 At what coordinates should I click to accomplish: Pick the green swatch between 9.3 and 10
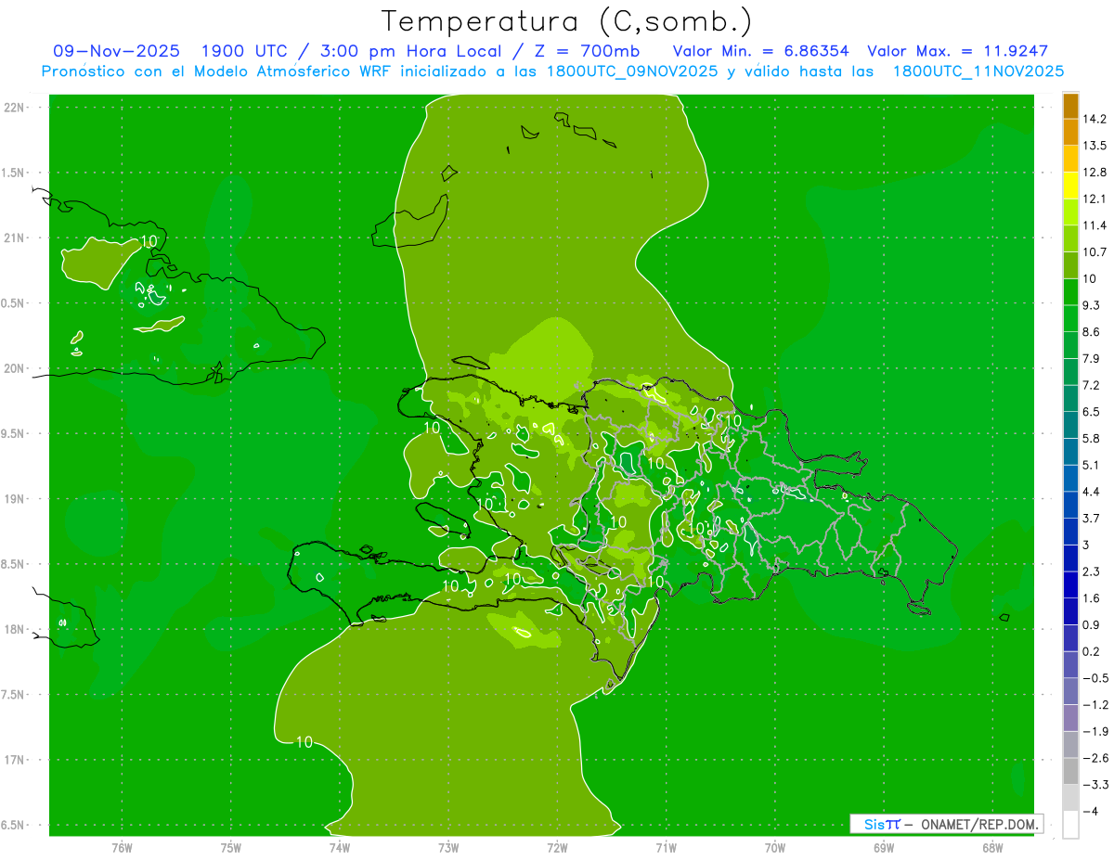pos(1070,292)
